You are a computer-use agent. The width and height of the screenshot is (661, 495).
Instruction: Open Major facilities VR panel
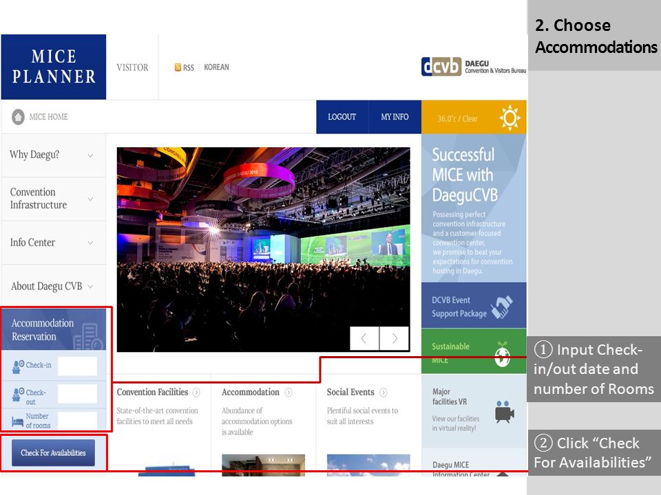[x=474, y=411]
